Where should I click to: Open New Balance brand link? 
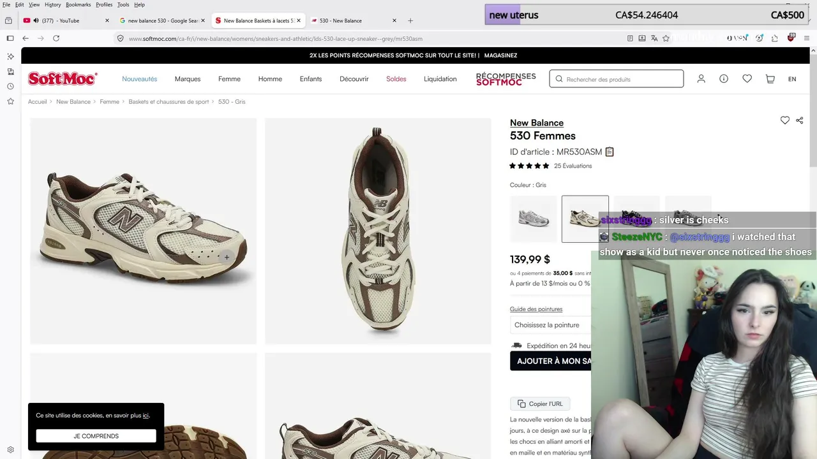[537, 122]
